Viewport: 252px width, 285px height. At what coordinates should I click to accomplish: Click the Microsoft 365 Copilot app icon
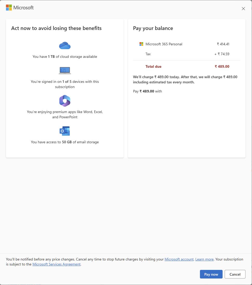[65, 101]
